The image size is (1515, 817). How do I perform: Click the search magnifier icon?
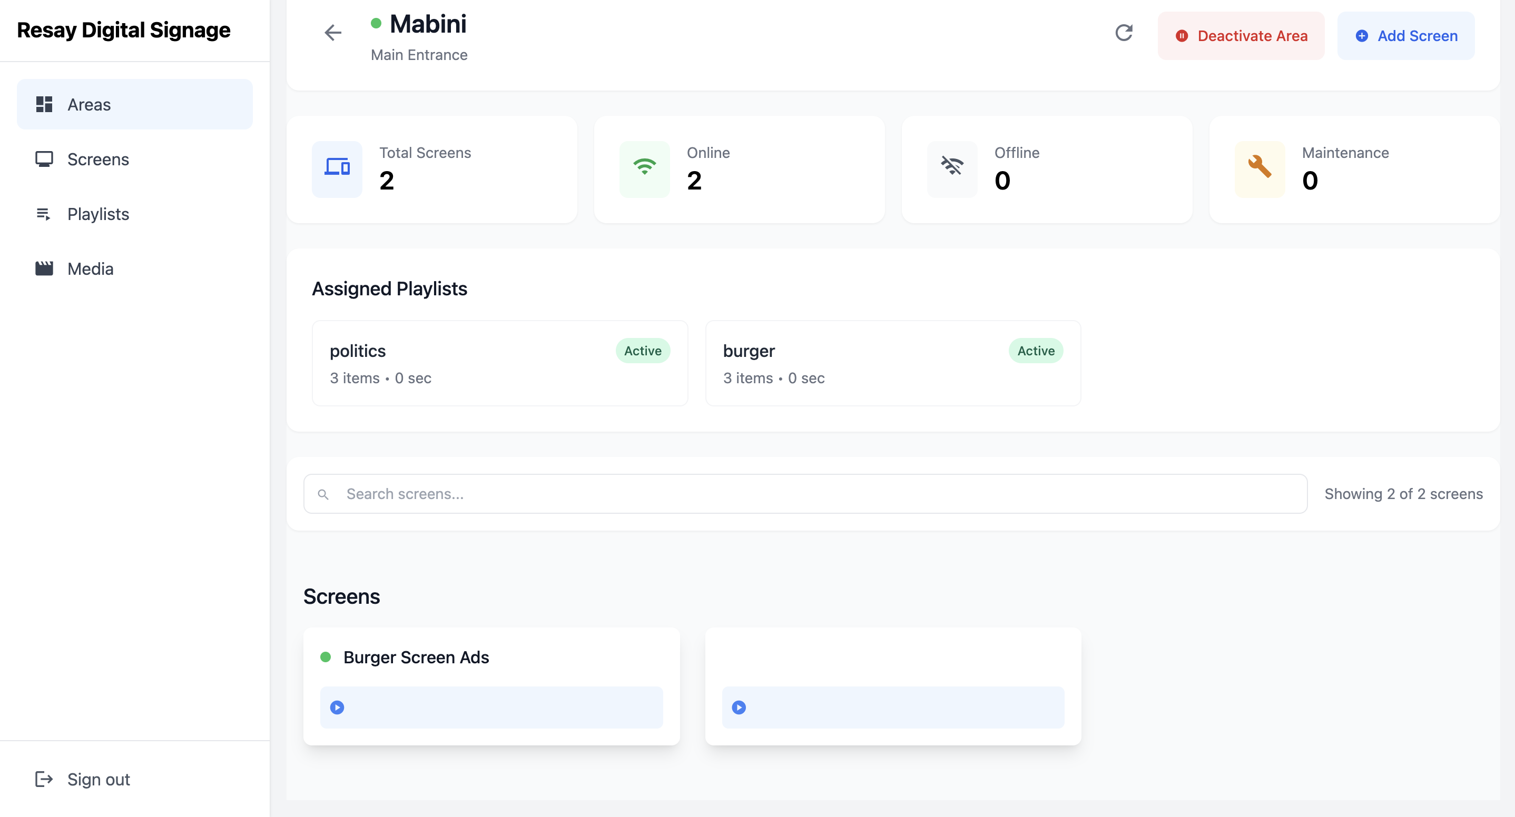click(x=323, y=494)
